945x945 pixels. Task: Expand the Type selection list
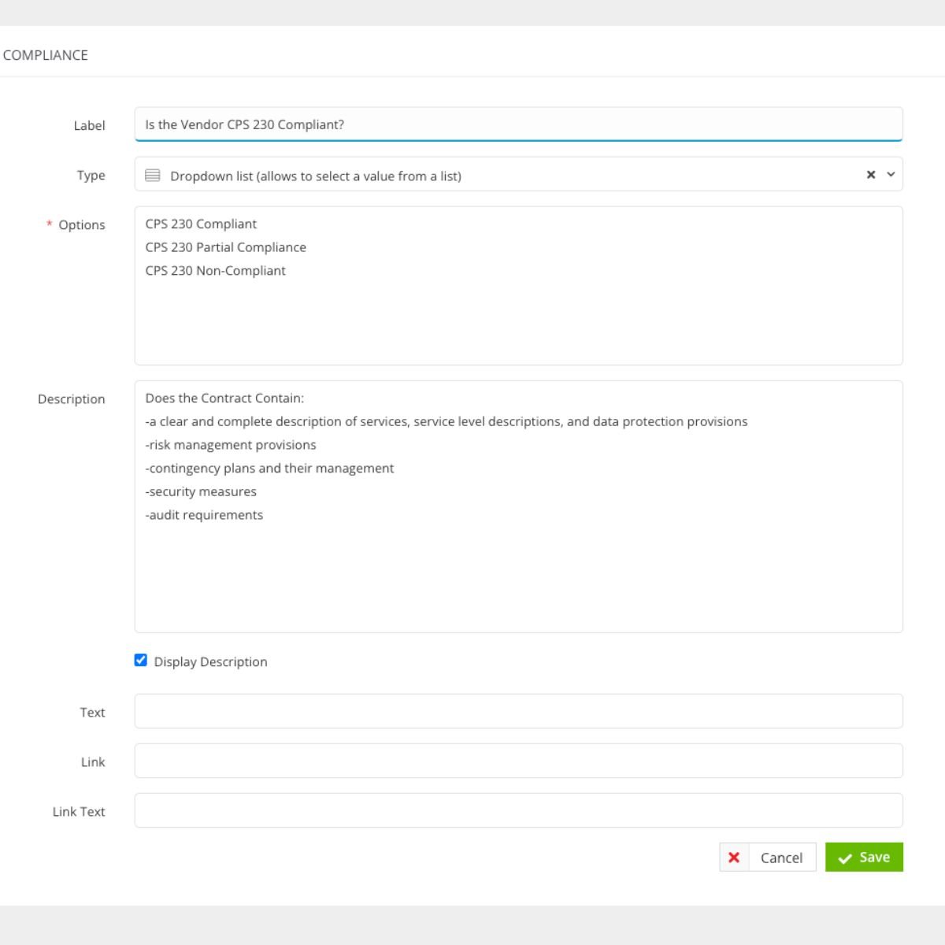(x=891, y=175)
